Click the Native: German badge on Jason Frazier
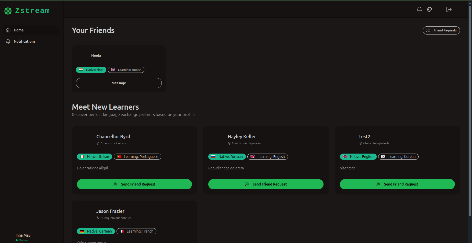472x243 pixels. [96, 231]
